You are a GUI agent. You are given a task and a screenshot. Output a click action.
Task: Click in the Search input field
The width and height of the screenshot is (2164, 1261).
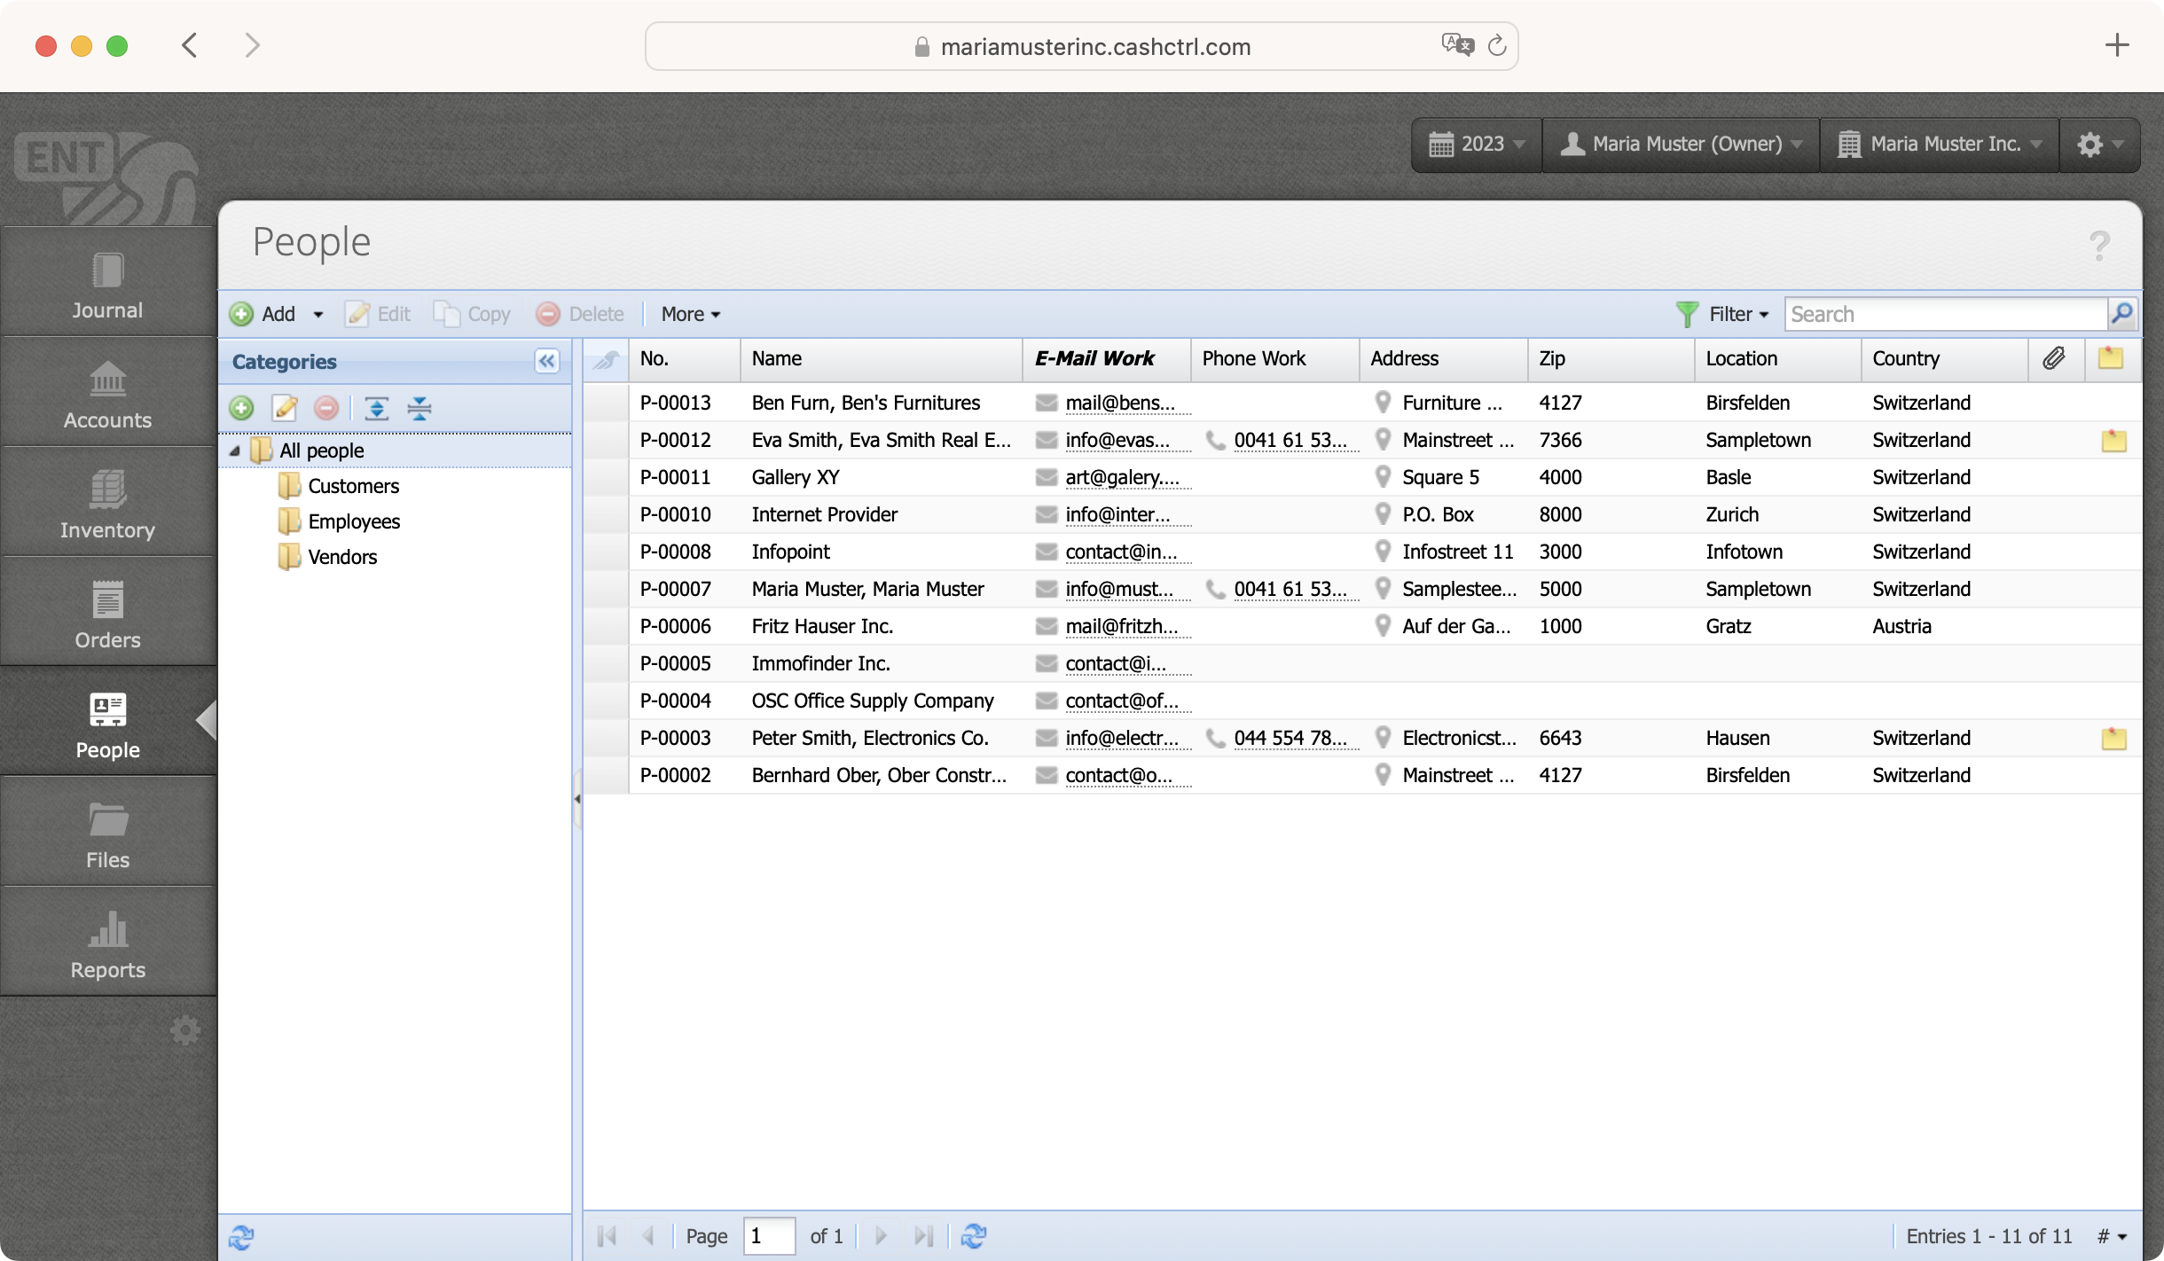(1944, 314)
